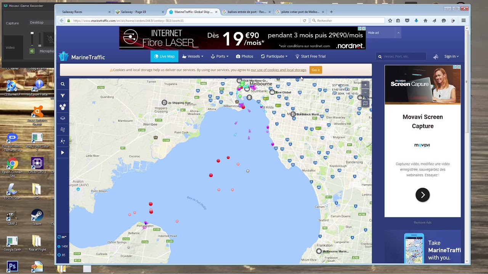
Task: Switch to Sailaway Races tab
Action: tap(86, 12)
